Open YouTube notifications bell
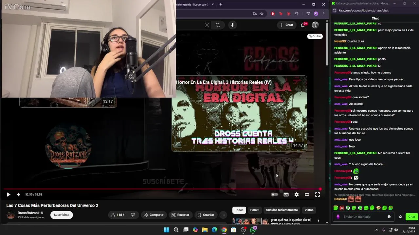This screenshot has width=419, height=235. (303, 25)
